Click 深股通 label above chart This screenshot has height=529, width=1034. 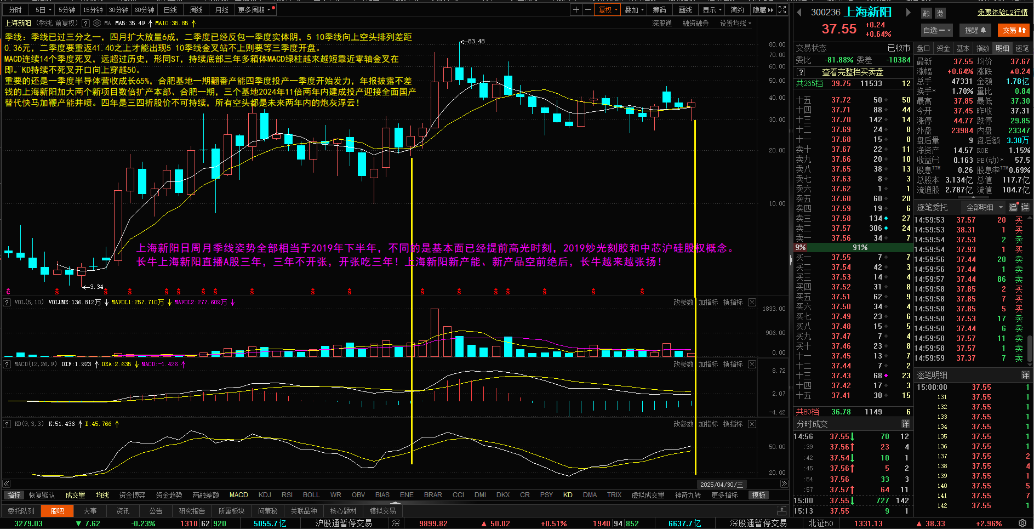tap(662, 23)
